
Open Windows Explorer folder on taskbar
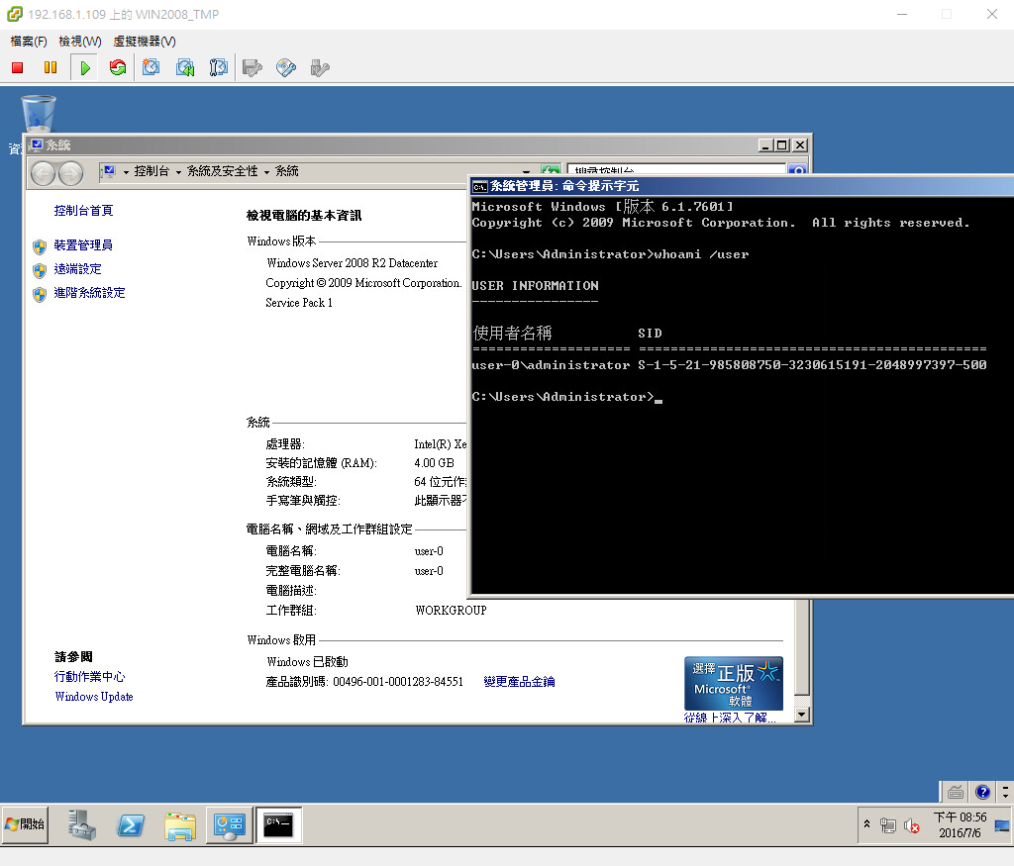(x=180, y=826)
